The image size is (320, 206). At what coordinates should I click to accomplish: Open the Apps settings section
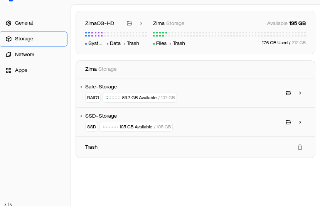(x=34, y=70)
